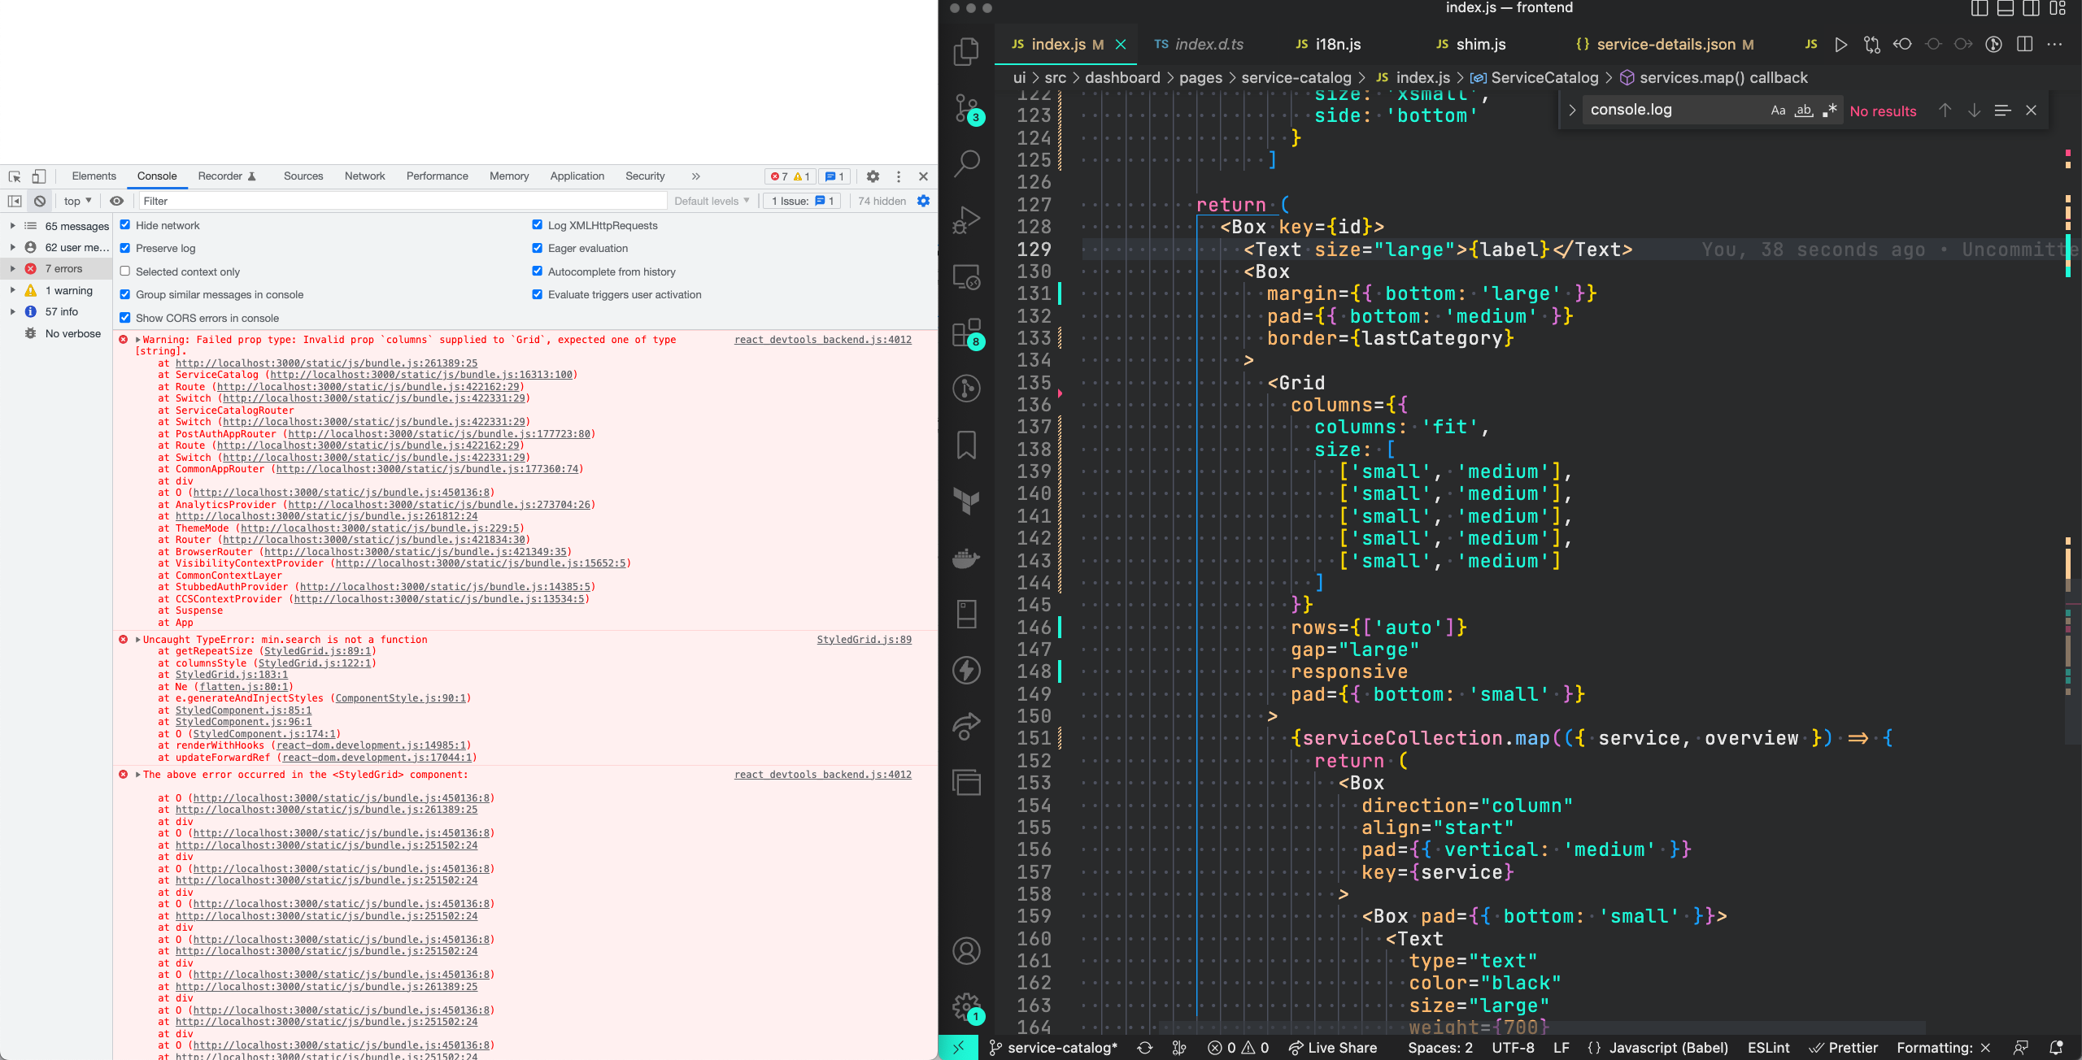
Task: Expand the 7 errors sidebar group
Action: point(13,268)
